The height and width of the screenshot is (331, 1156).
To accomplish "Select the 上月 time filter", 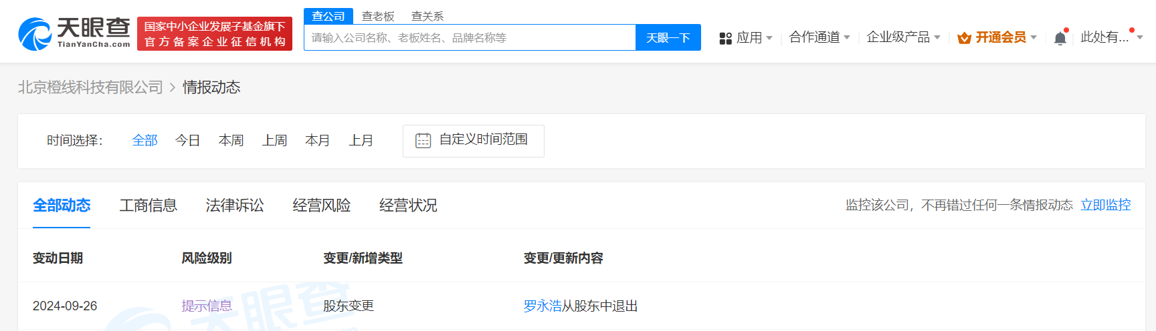I will 361,140.
